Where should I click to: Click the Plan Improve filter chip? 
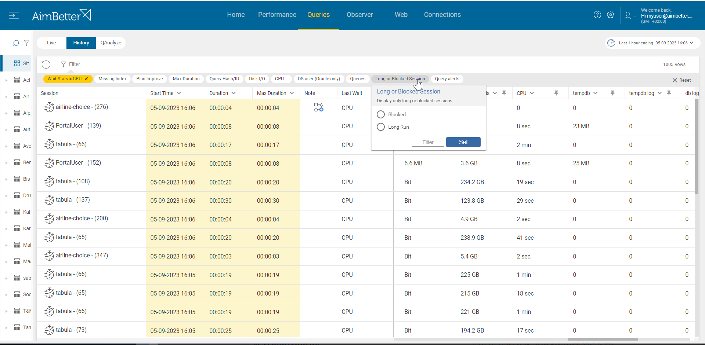click(149, 79)
